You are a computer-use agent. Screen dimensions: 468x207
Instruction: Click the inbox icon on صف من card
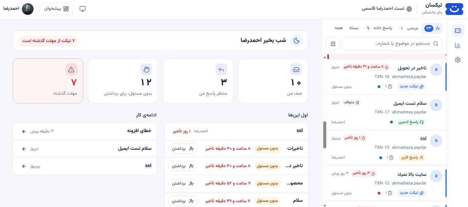pos(296,69)
